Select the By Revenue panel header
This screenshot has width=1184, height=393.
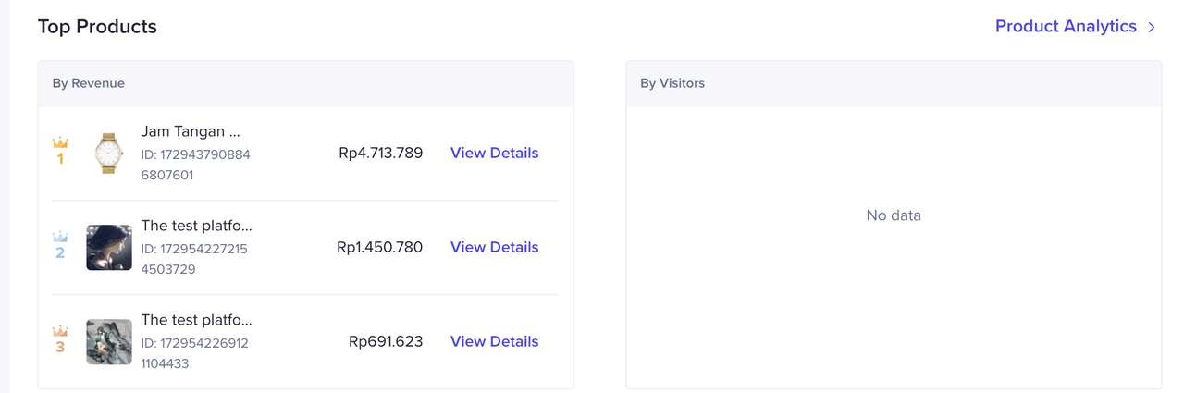[x=89, y=83]
